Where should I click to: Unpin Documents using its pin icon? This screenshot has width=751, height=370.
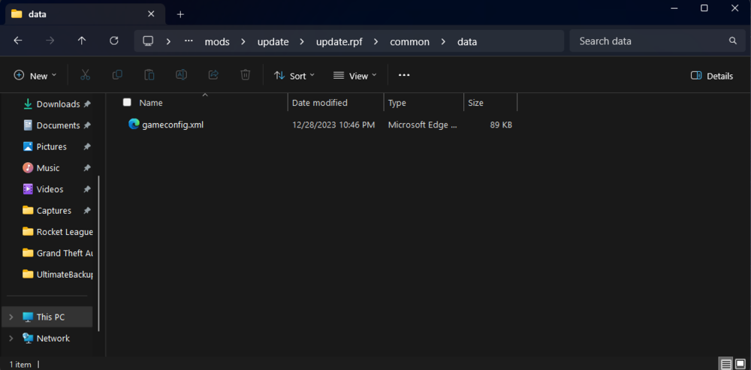tap(86, 125)
